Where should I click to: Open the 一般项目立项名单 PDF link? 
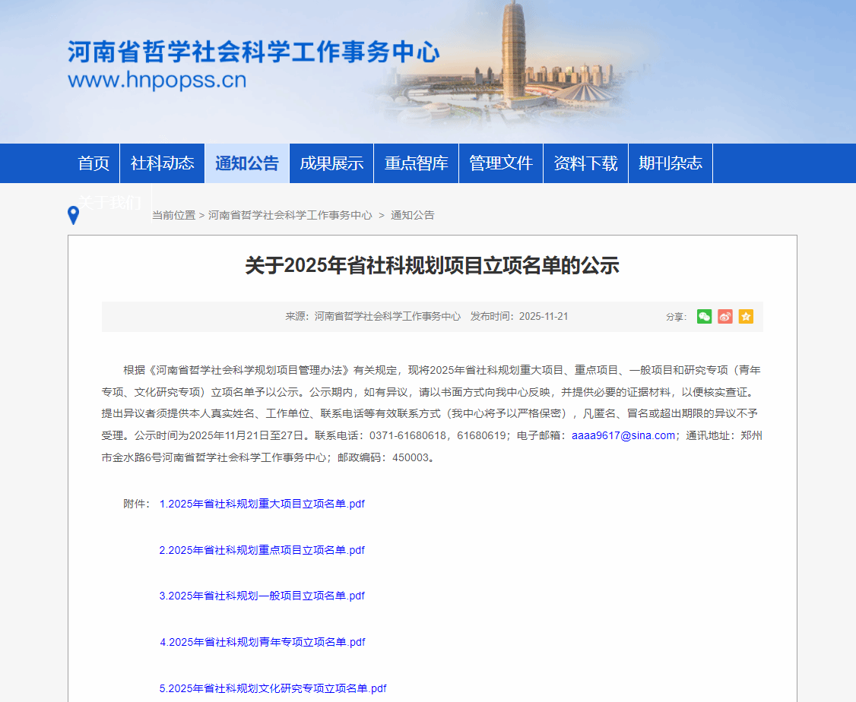[x=262, y=596]
